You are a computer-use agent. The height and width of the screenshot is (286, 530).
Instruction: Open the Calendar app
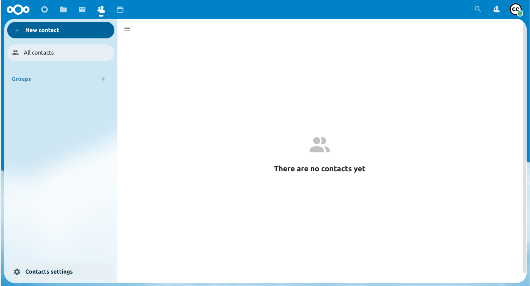point(120,9)
